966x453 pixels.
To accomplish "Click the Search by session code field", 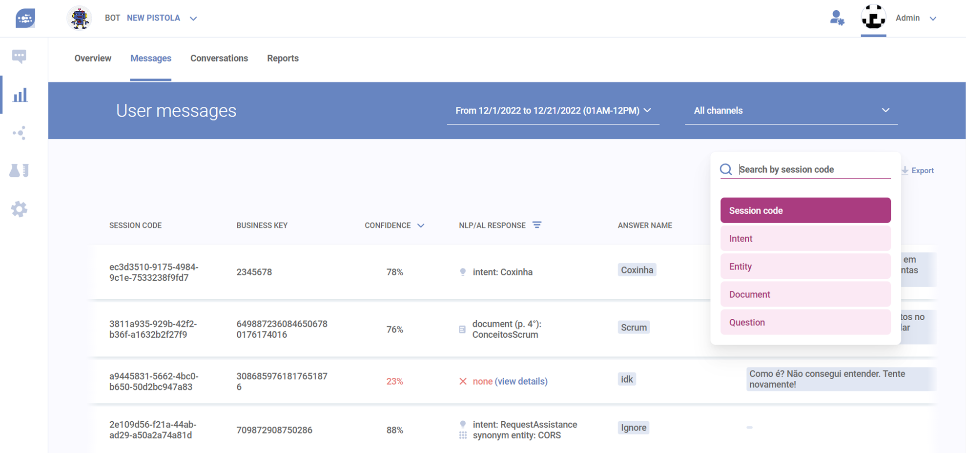I will (x=813, y=169).
